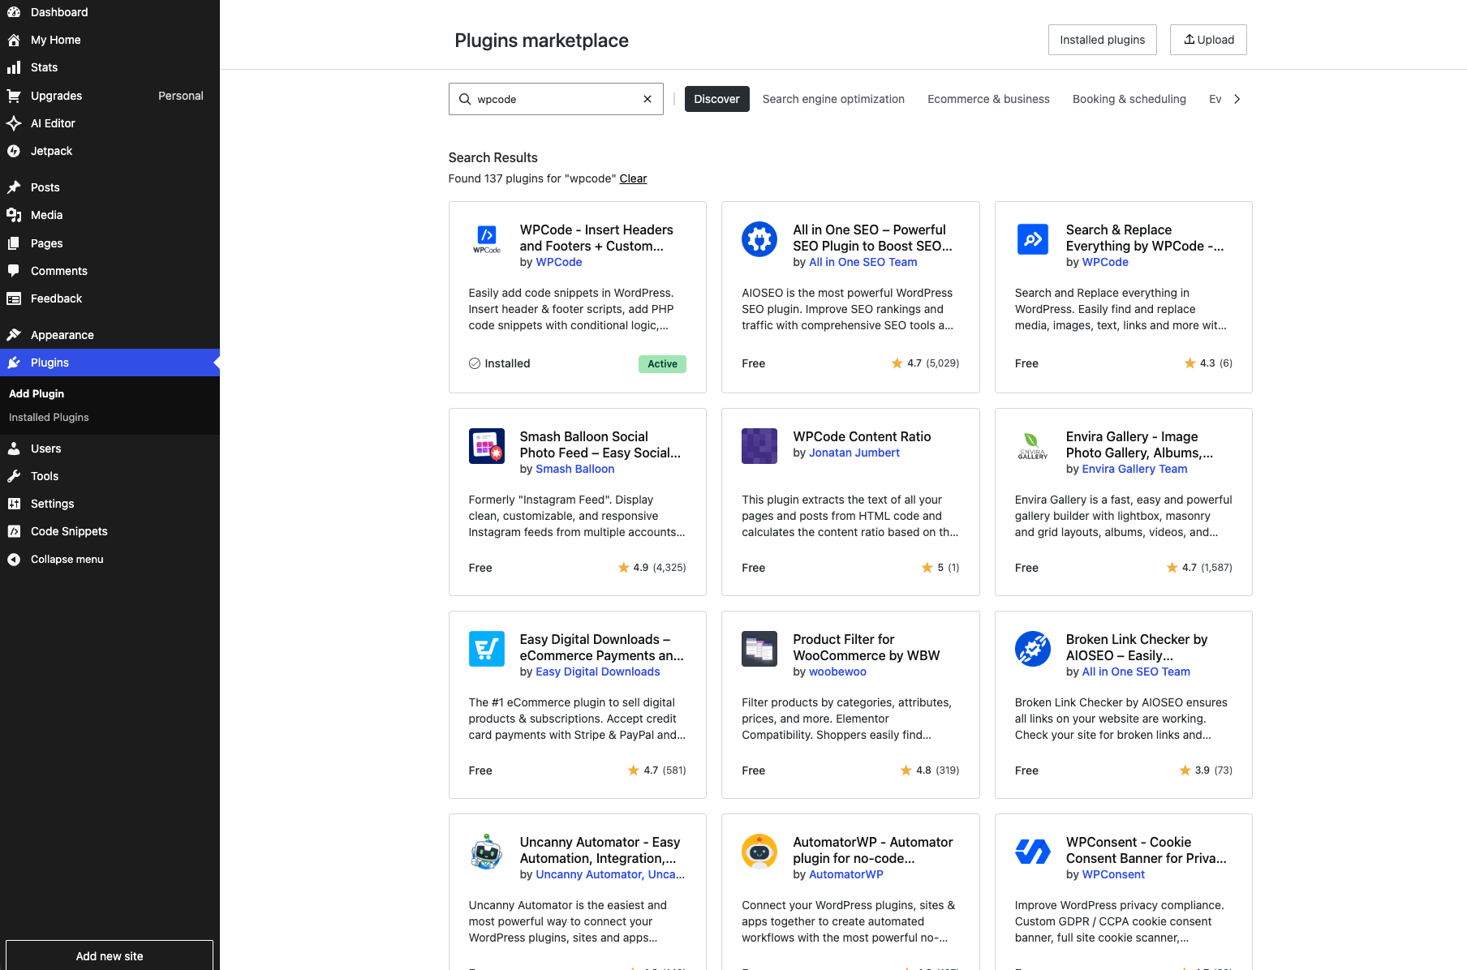Select the Appearance paintbrush icon
This screenshot has height=970, width=1467.
click(14, 334)
